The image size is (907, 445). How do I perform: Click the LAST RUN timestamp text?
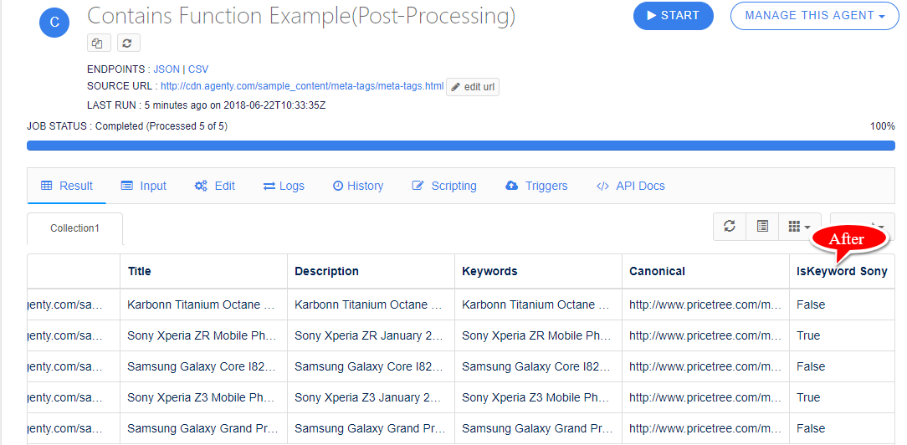pyautogui.click(x=207, y=105)
